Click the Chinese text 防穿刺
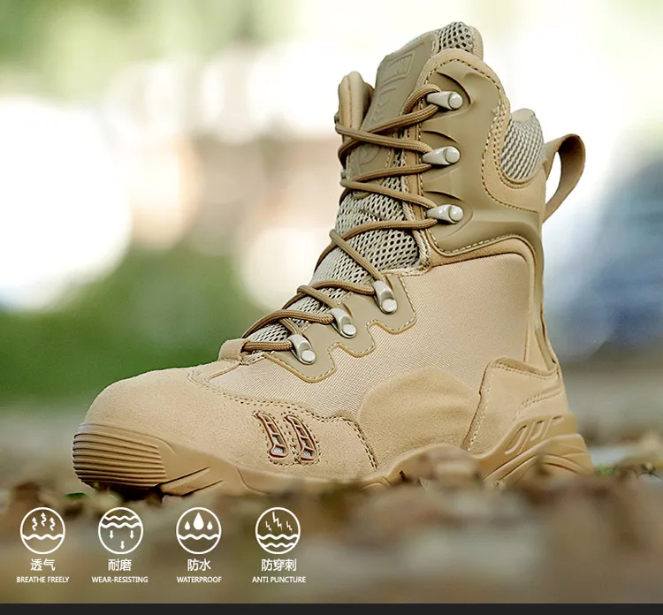The height and width of the screenshot is (615, 663). (x=278, y=565)
